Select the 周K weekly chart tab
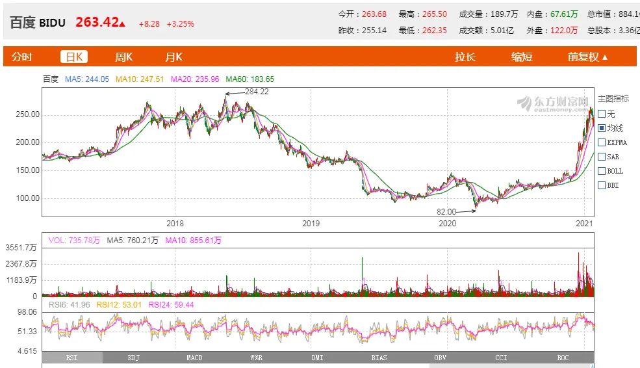640x368 pixels. click(x=123, y=57)
